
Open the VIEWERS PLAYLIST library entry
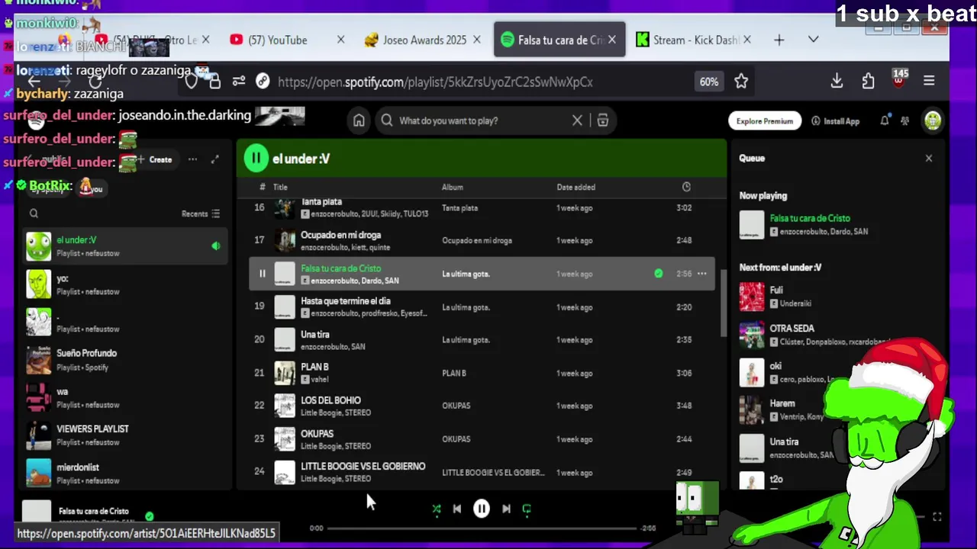pyautogui.click(x=126, y=435)
